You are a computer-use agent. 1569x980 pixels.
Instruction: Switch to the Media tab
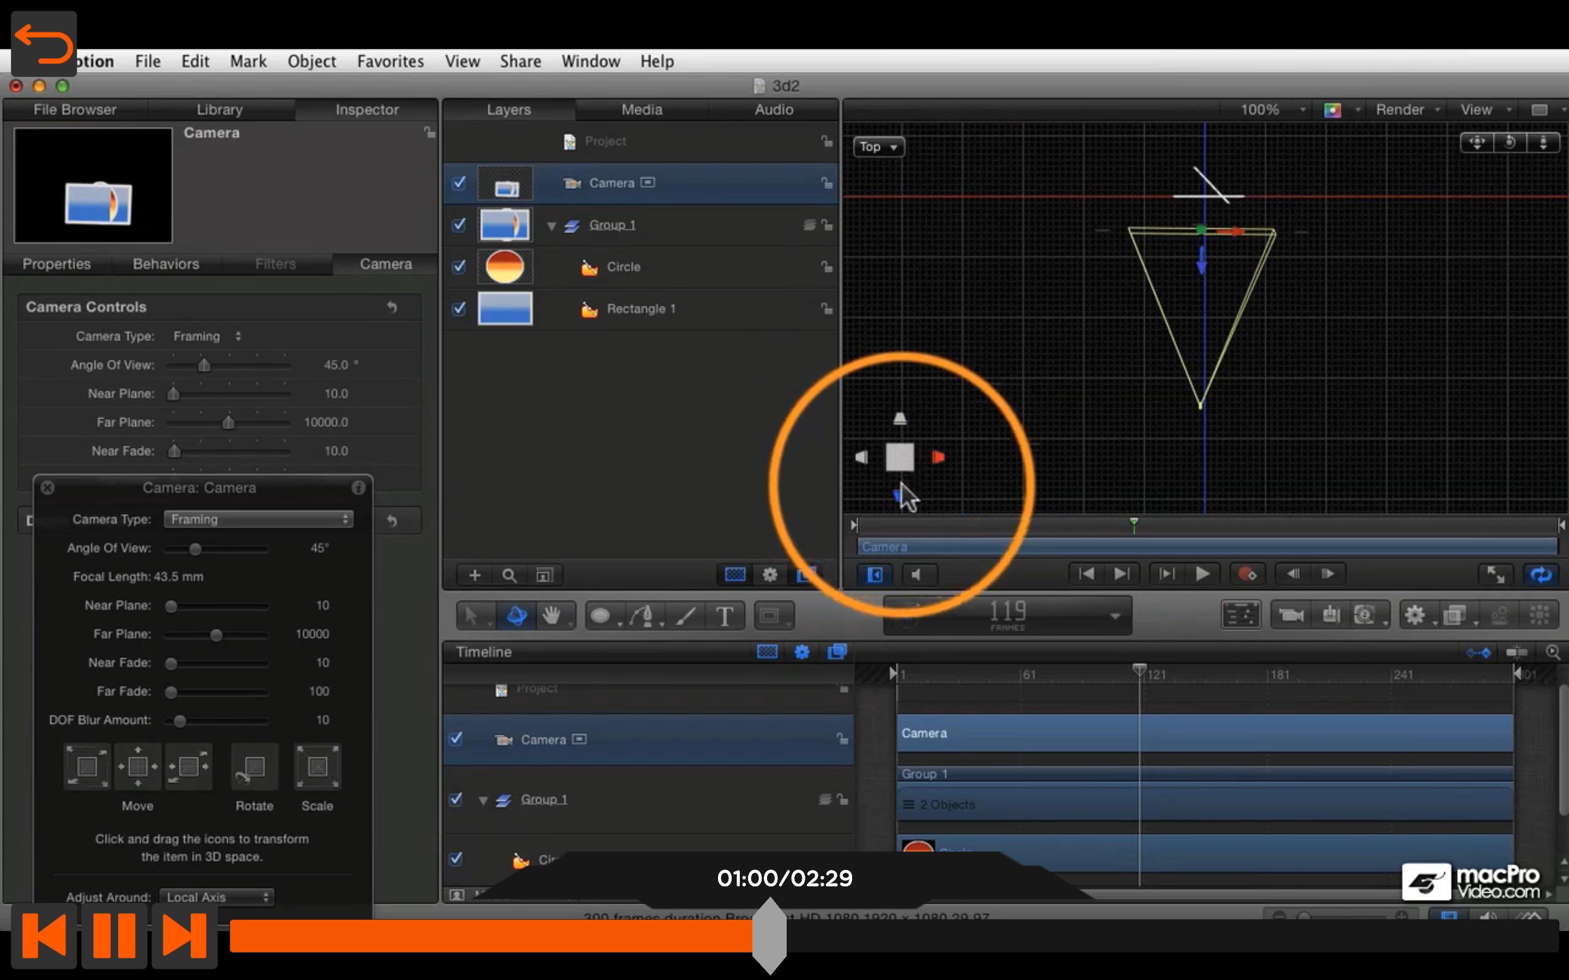click(642, 109)
